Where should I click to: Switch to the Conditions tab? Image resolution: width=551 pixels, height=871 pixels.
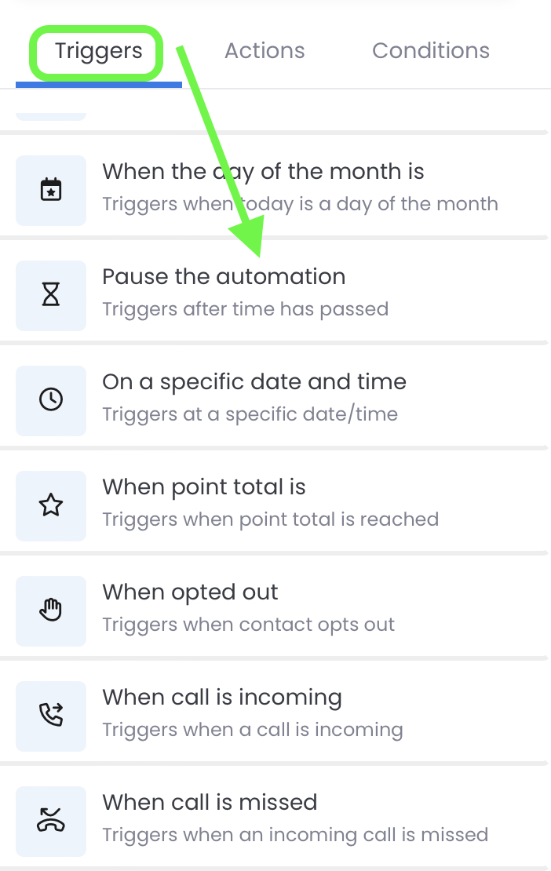tap(431, 51)
